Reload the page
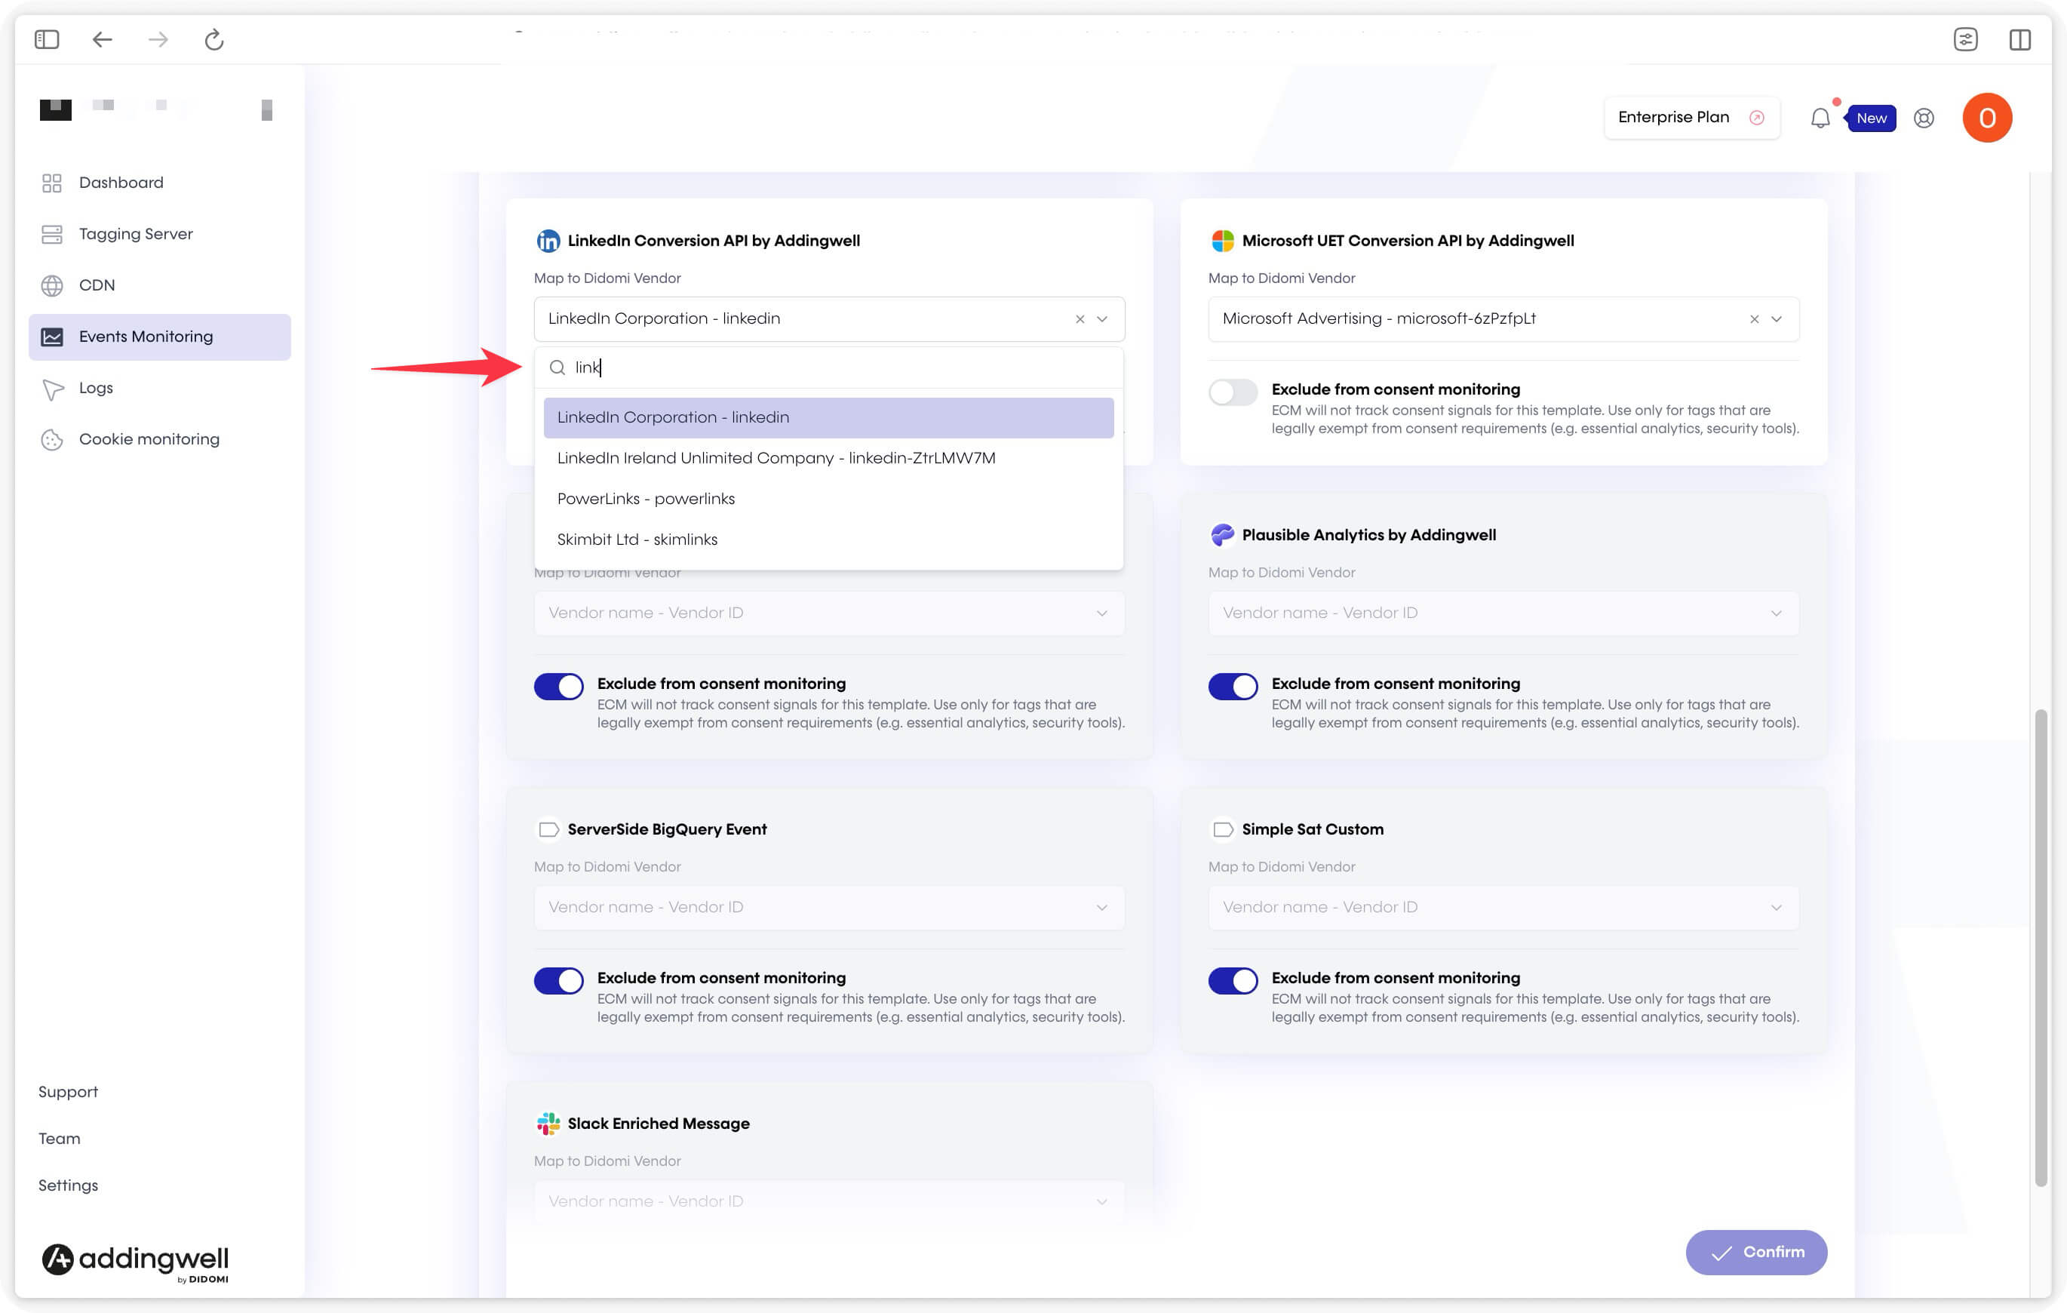The image size is (2067, 1313). pos(213,38)
